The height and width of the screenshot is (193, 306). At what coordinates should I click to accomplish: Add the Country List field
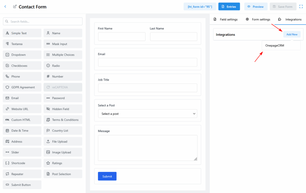pos(63,131)
